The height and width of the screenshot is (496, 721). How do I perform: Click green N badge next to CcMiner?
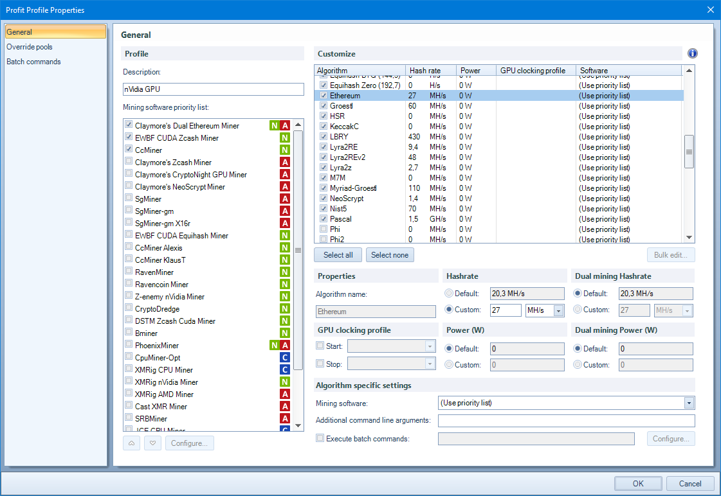click(x=285, y=150)
